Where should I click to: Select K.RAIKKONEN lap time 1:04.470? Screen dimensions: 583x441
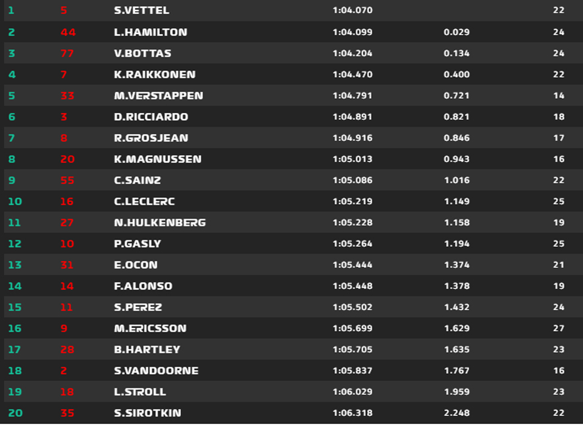353,74
